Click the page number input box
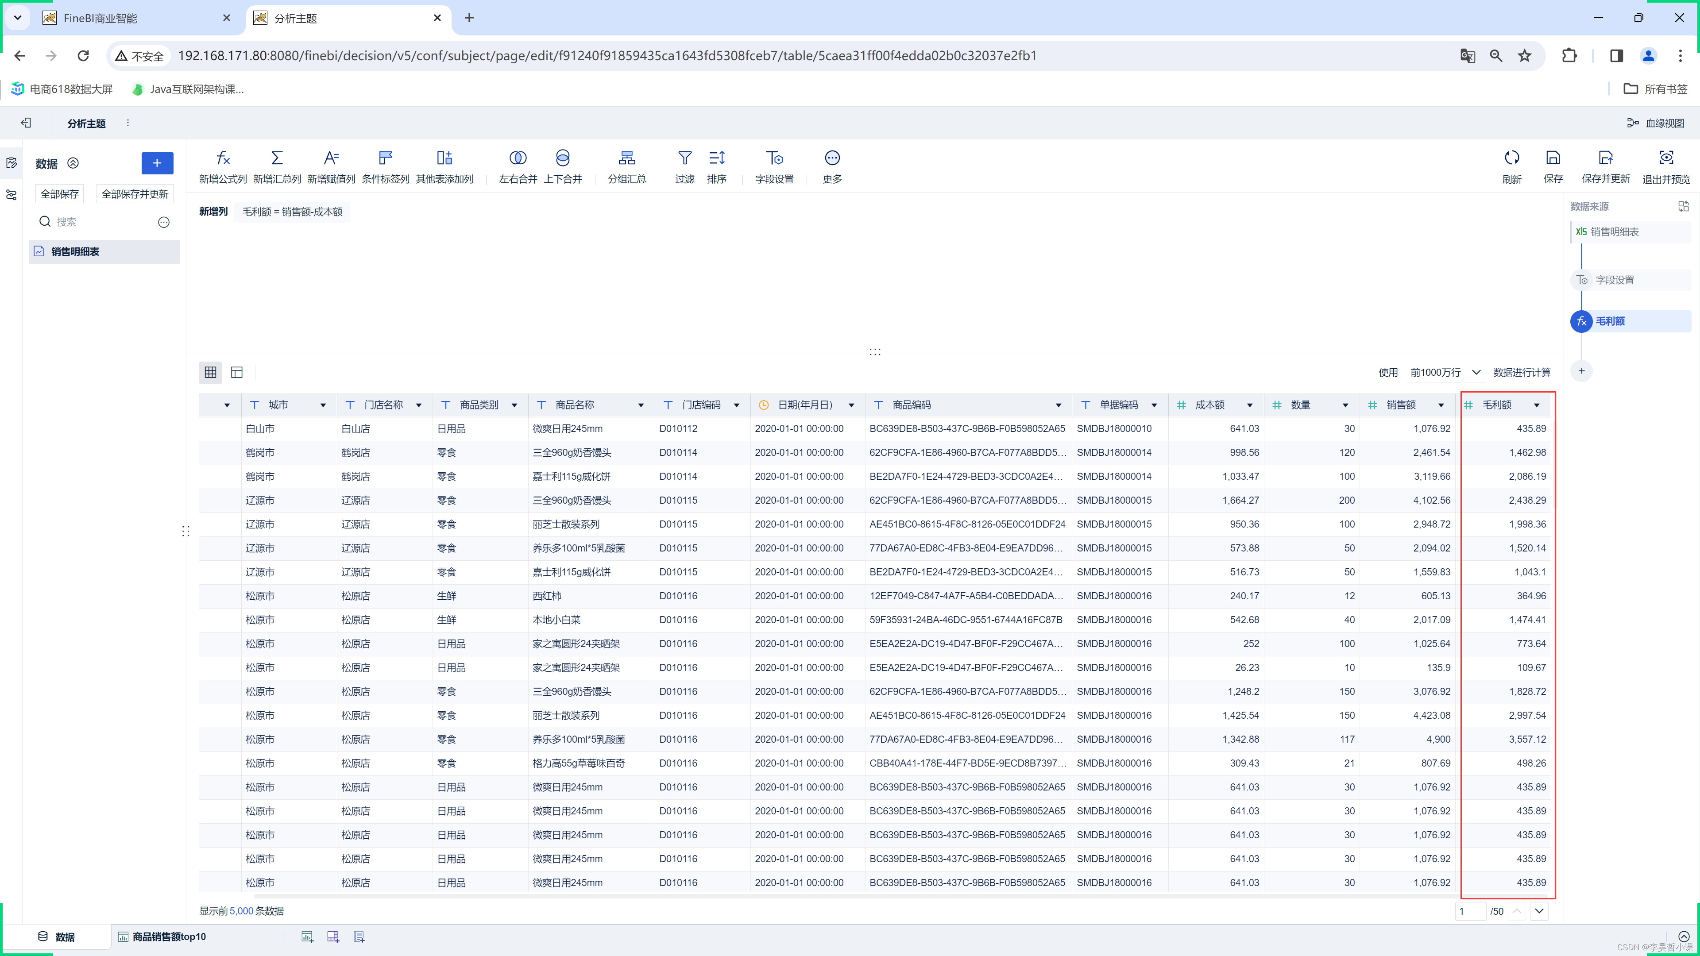This screenshot has height=956, width=1700. [1470, 911]
